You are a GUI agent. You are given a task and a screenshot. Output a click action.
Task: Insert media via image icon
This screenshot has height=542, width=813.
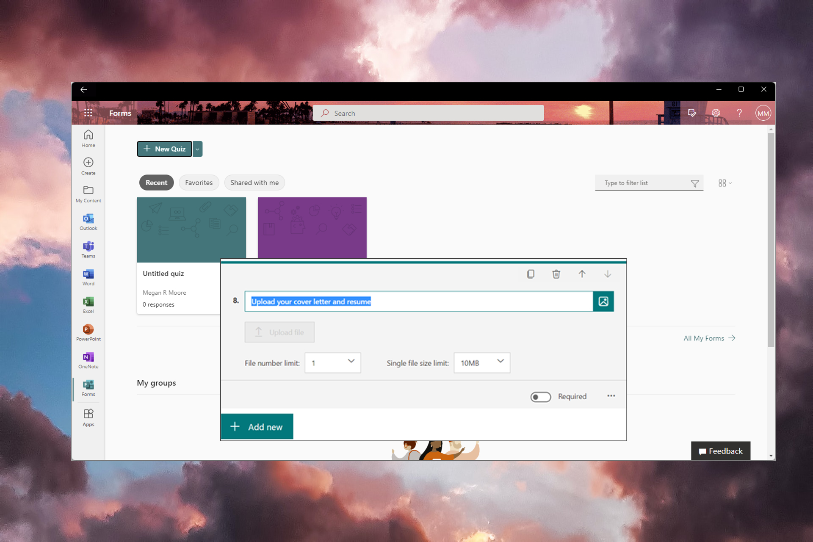[603, 301]
